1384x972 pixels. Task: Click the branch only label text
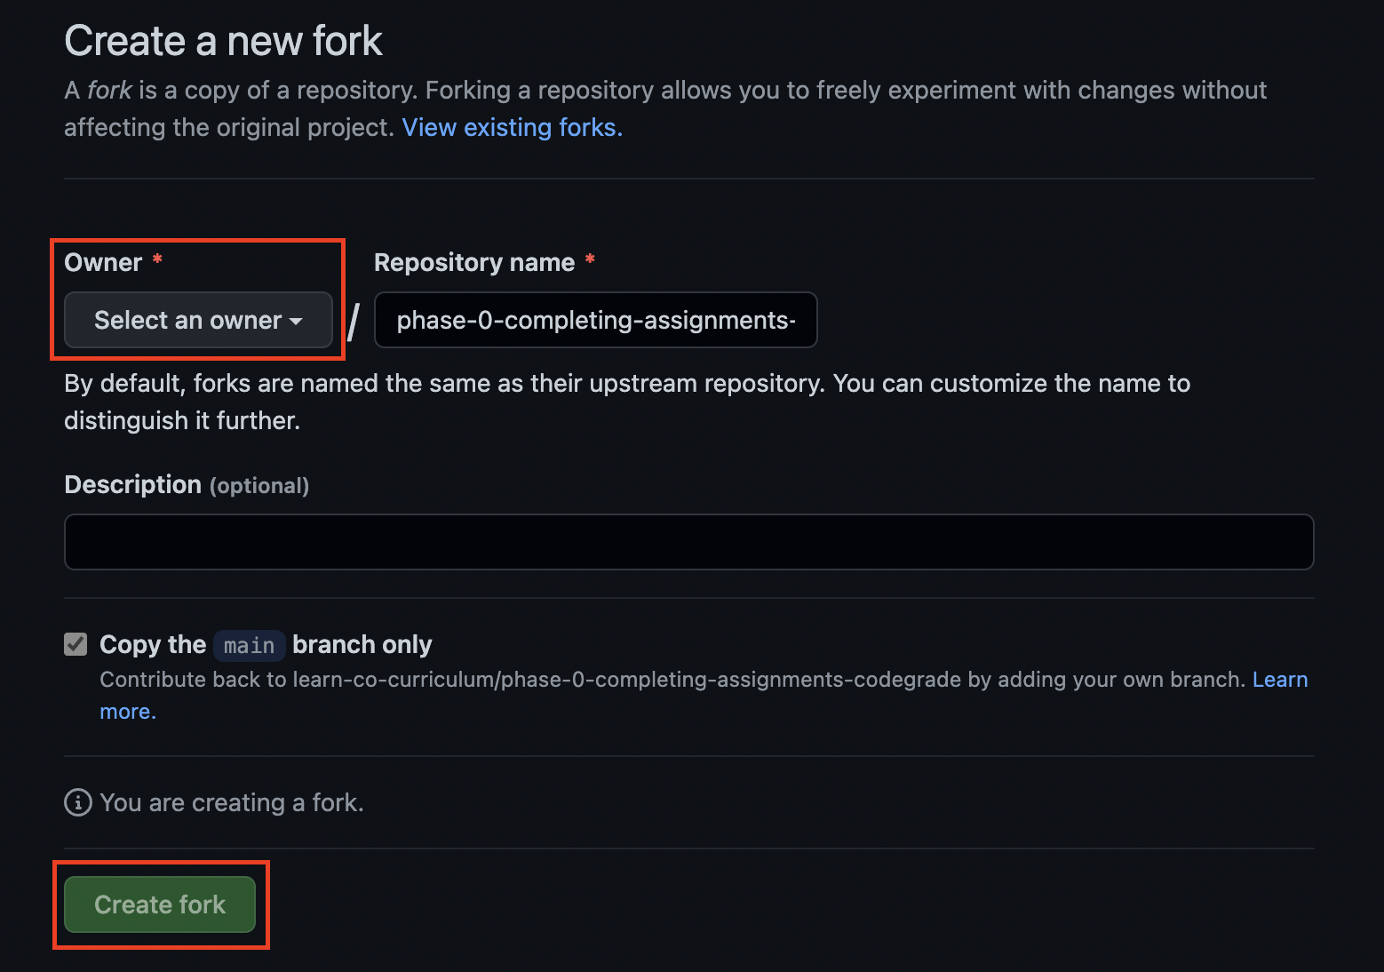pyautogui.click(x=362, y=644)
